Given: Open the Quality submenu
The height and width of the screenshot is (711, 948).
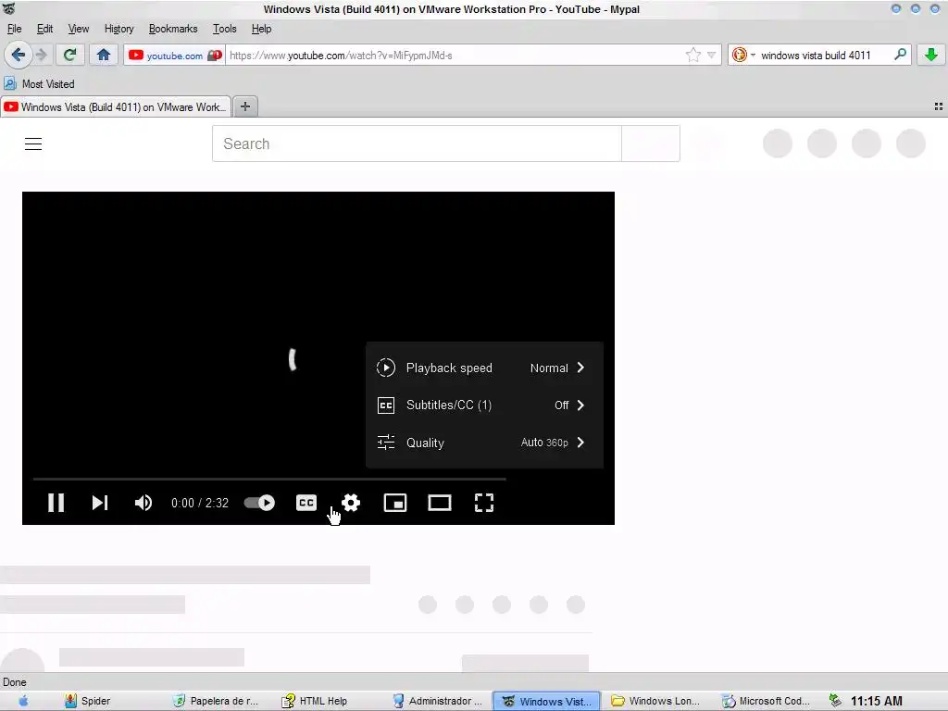Looking at the screenshot, I should point(484,443).
